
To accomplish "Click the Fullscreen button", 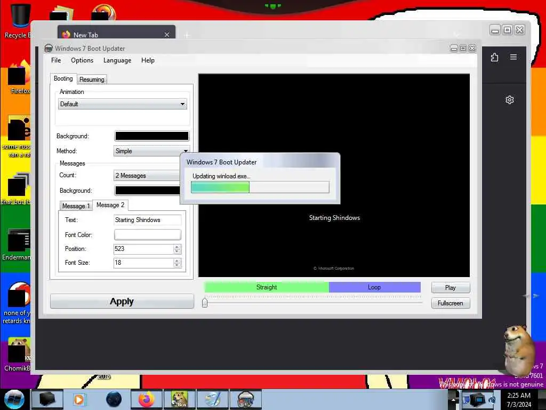I will 450,303.
